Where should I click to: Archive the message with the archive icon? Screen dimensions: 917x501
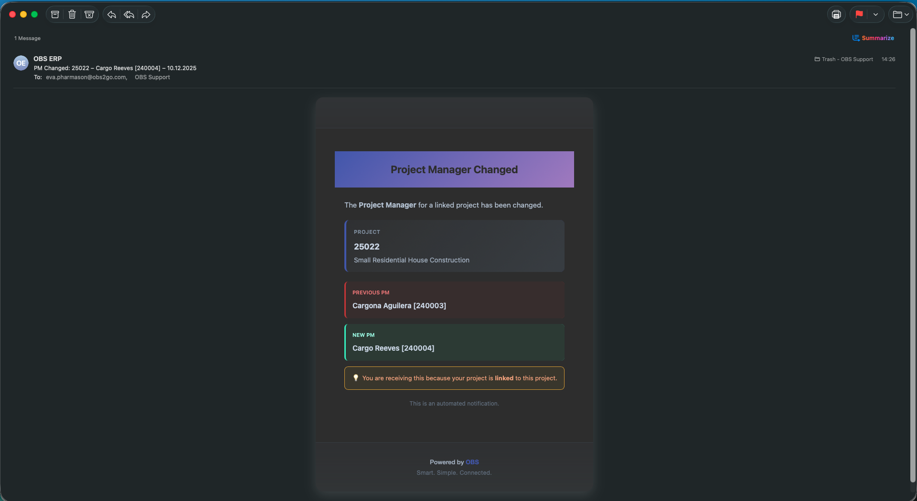pos(55,15)
